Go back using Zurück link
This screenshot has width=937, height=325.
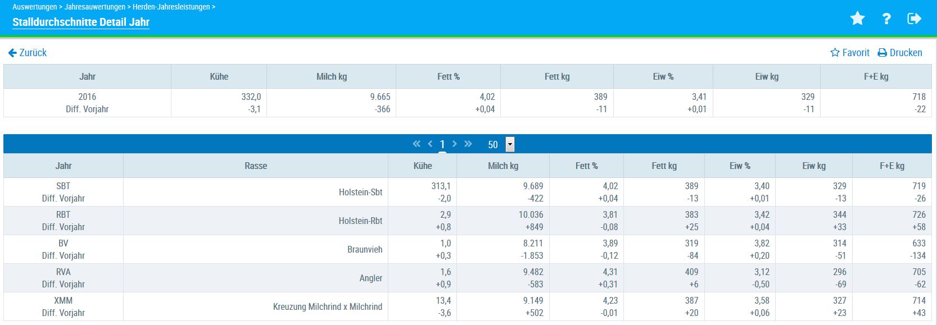28,53
